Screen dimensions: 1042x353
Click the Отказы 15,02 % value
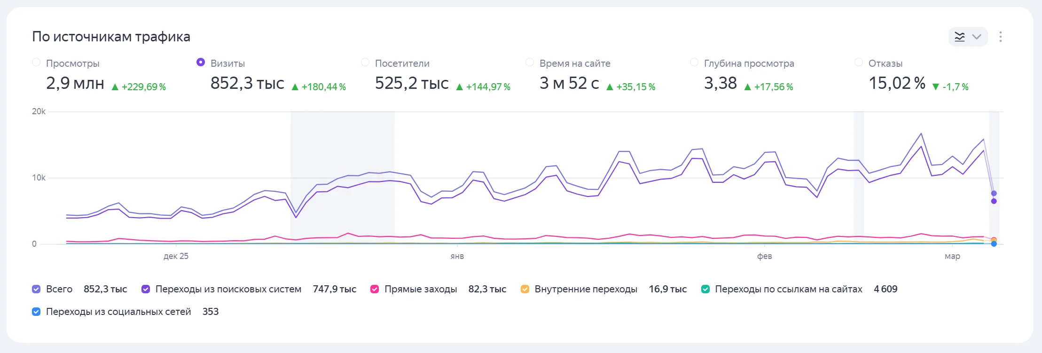897,83
